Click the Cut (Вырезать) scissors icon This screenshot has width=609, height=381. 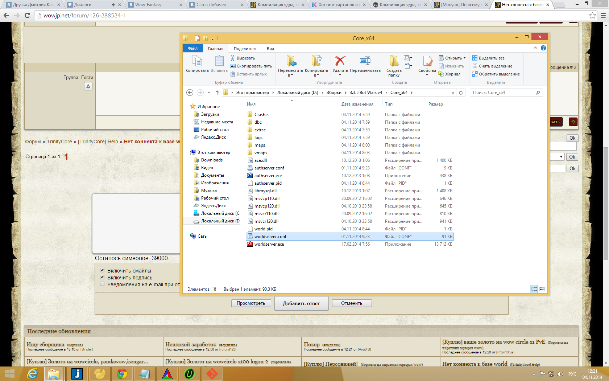[x=233, y=58]
